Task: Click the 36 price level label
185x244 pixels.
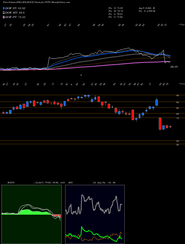Action: coord(177,145)
